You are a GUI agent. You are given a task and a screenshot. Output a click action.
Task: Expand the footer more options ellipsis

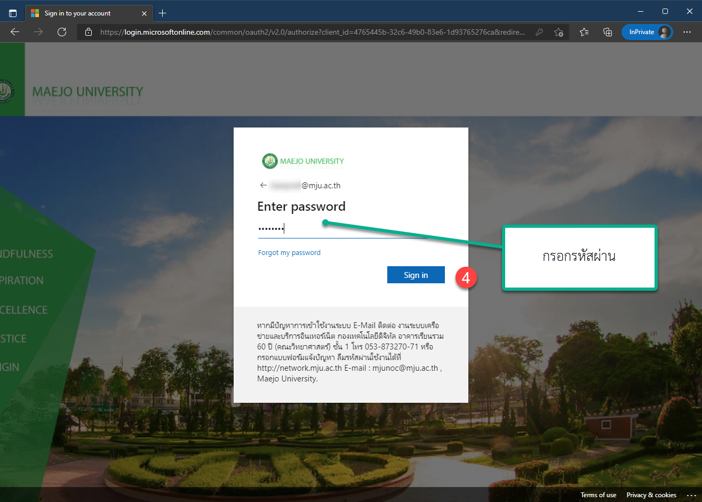691,495
